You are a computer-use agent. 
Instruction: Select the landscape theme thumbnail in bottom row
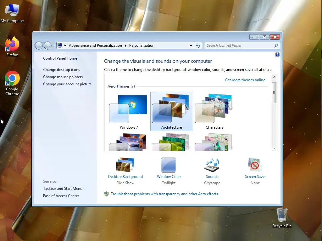tap(128, 142)
